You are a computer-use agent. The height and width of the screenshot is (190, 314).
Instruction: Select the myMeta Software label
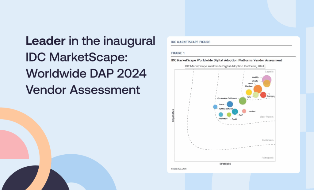click(x=226, y=109)
